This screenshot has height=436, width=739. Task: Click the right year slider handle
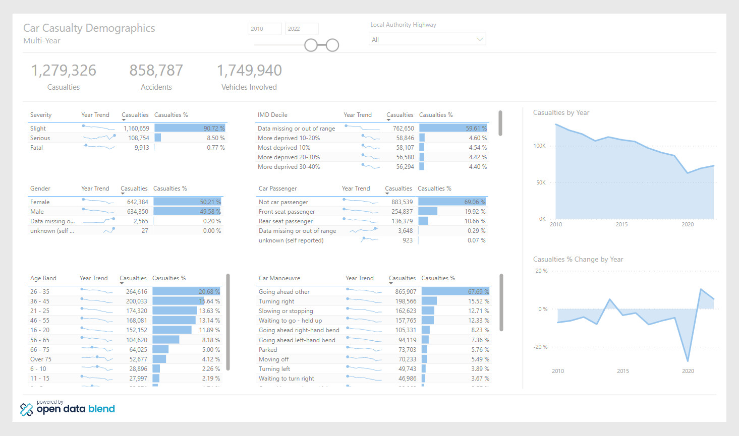pos(332,45)
